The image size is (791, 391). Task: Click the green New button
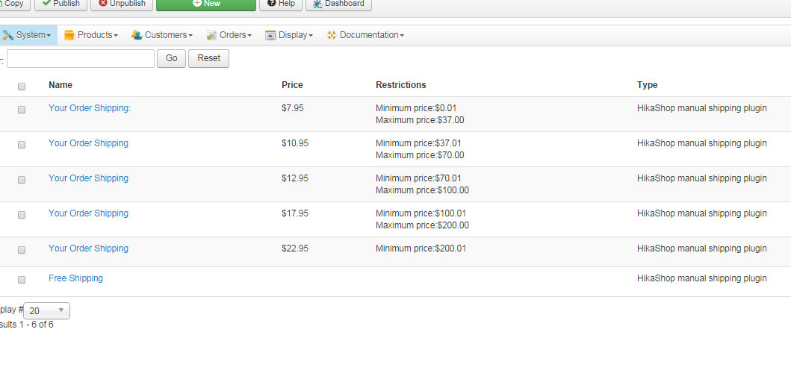[205, 4]
